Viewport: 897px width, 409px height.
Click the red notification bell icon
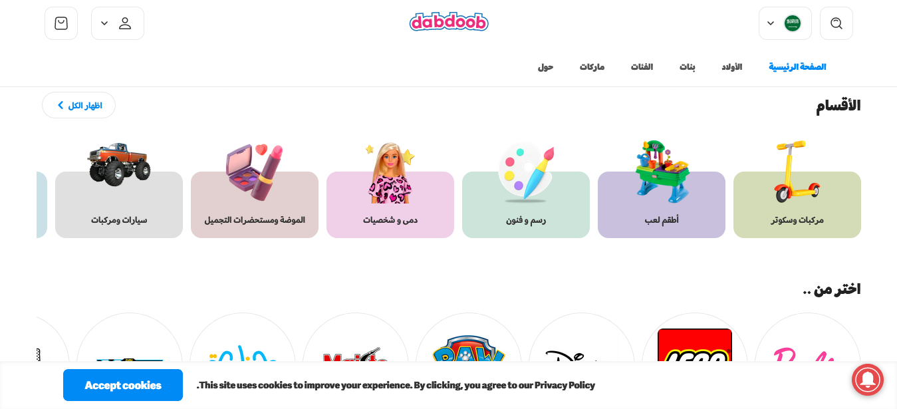pos(868,380)
